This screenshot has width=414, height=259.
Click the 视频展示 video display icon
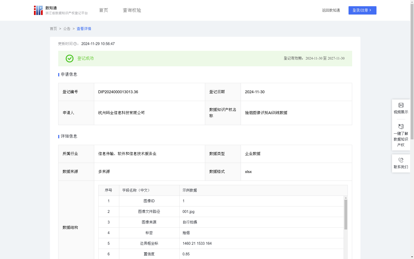tap(401, 105)
